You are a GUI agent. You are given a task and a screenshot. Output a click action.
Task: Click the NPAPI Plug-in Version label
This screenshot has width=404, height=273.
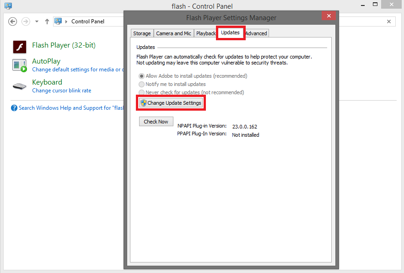click(x=202, y=126)
